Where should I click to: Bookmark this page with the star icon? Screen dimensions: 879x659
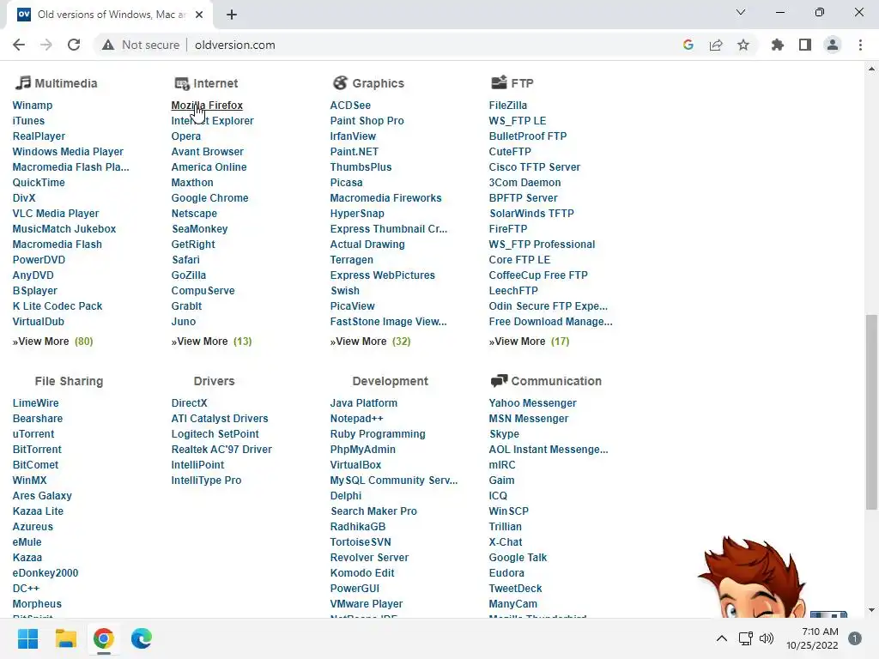click(743, 45)
